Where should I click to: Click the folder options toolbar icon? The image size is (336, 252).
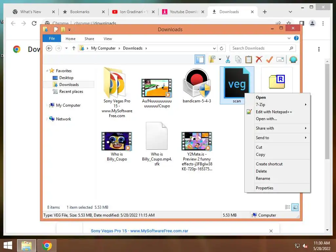coord(212,59)
